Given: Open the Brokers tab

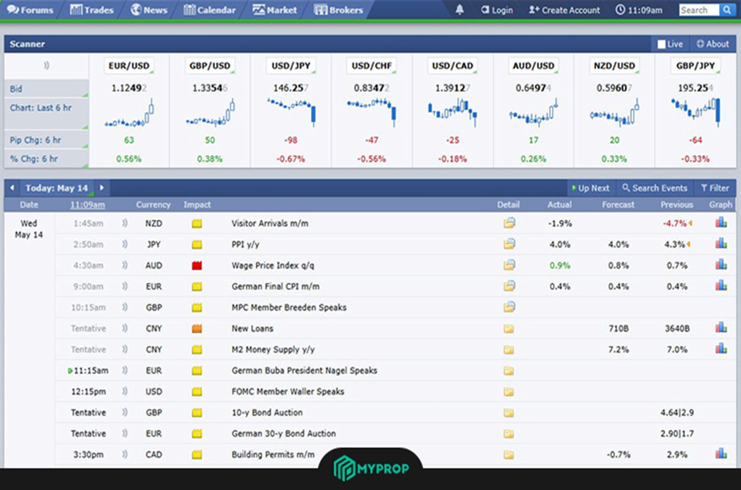Looking at the screenshot, I should (x=339, y=10).
